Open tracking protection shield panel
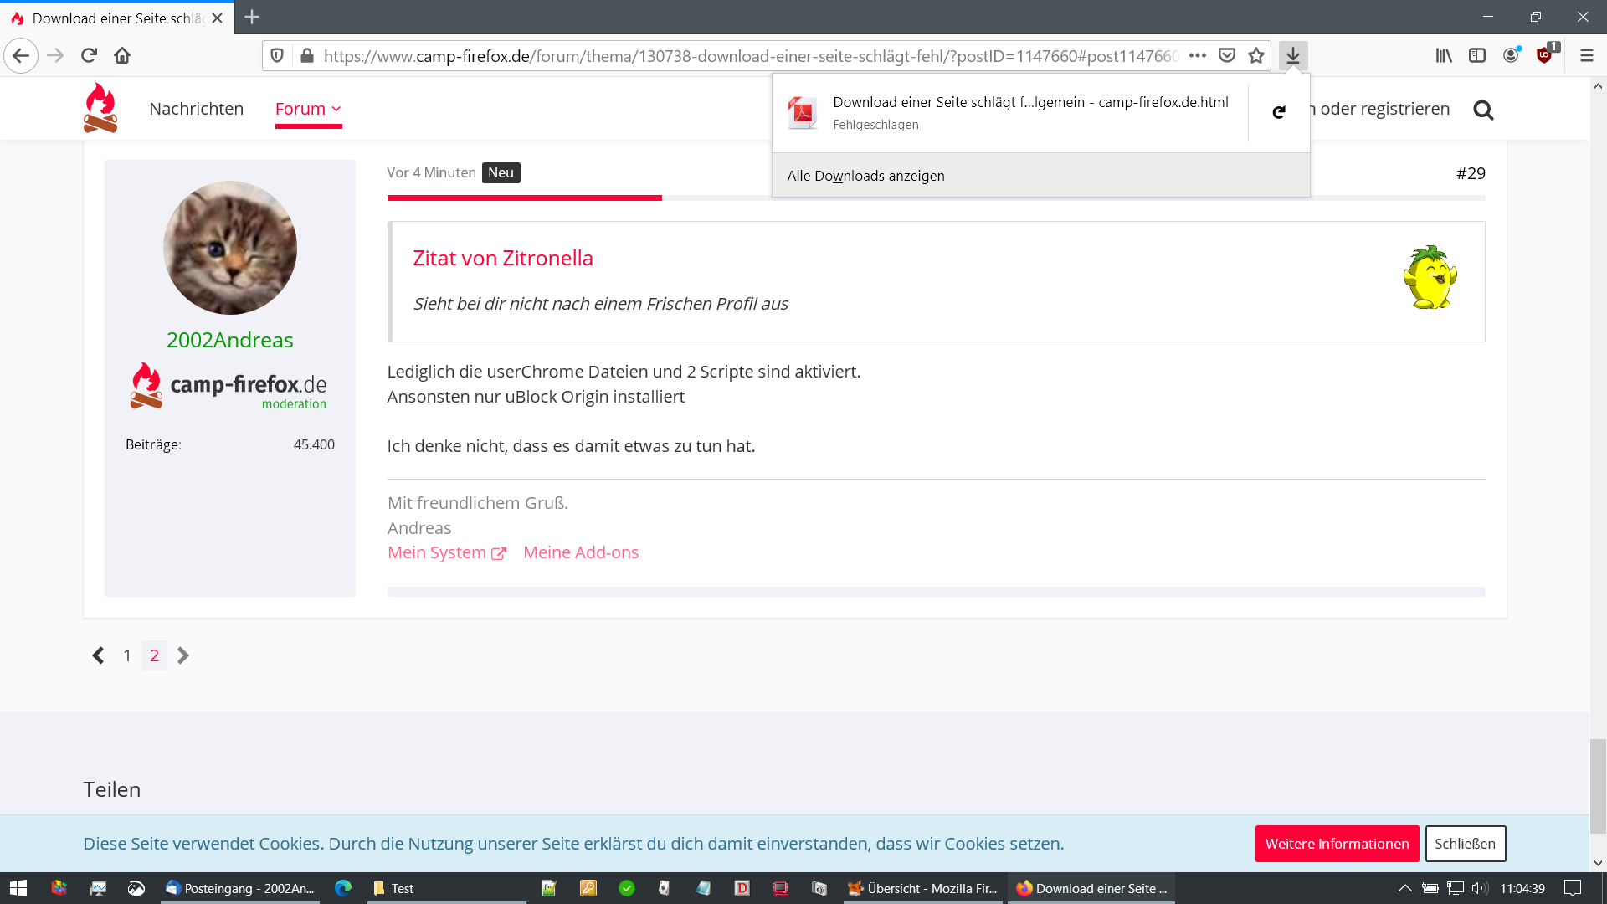Screen dimensions: 1607x904 coord(277,56)
